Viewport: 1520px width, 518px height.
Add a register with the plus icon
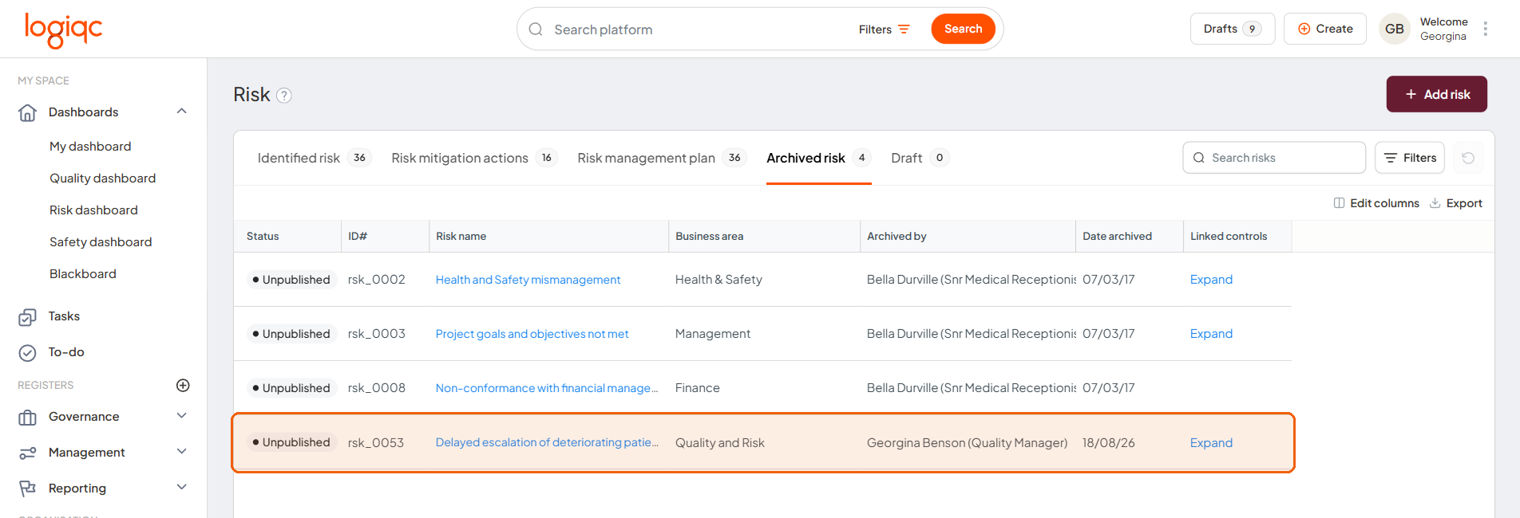click(183, 386)
